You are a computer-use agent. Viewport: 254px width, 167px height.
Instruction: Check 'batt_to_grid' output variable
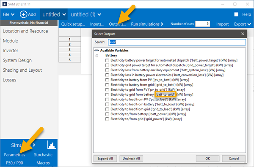pyautogui.click(x=107, y=94)
